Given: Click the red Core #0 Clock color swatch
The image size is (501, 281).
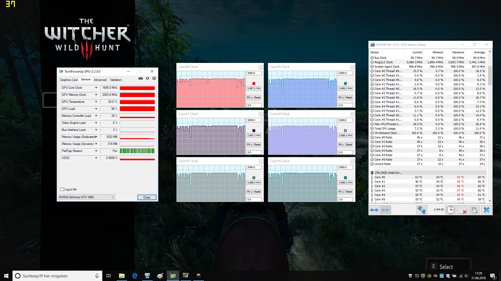Looking at the screenshot, I should click(x=254, y=84).
